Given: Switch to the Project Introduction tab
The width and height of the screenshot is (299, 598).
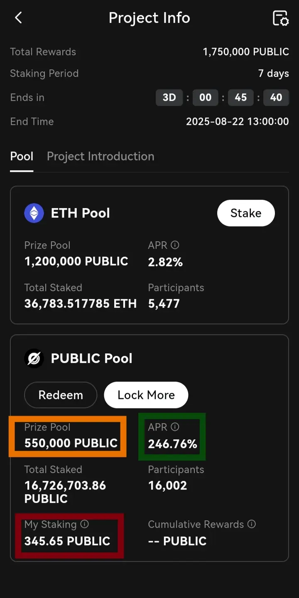Looking at the screenshot, I should click(x=100, y=157).
